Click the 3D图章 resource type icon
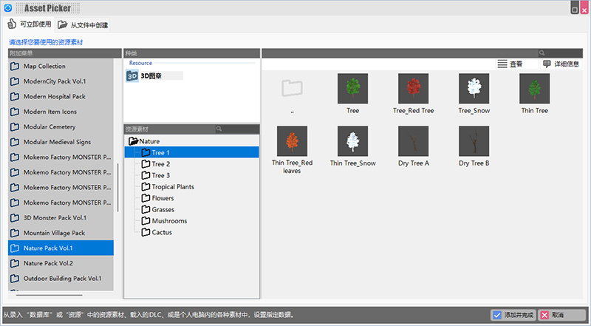This screenshot has width=591, height=326. (x=132, y=75)
